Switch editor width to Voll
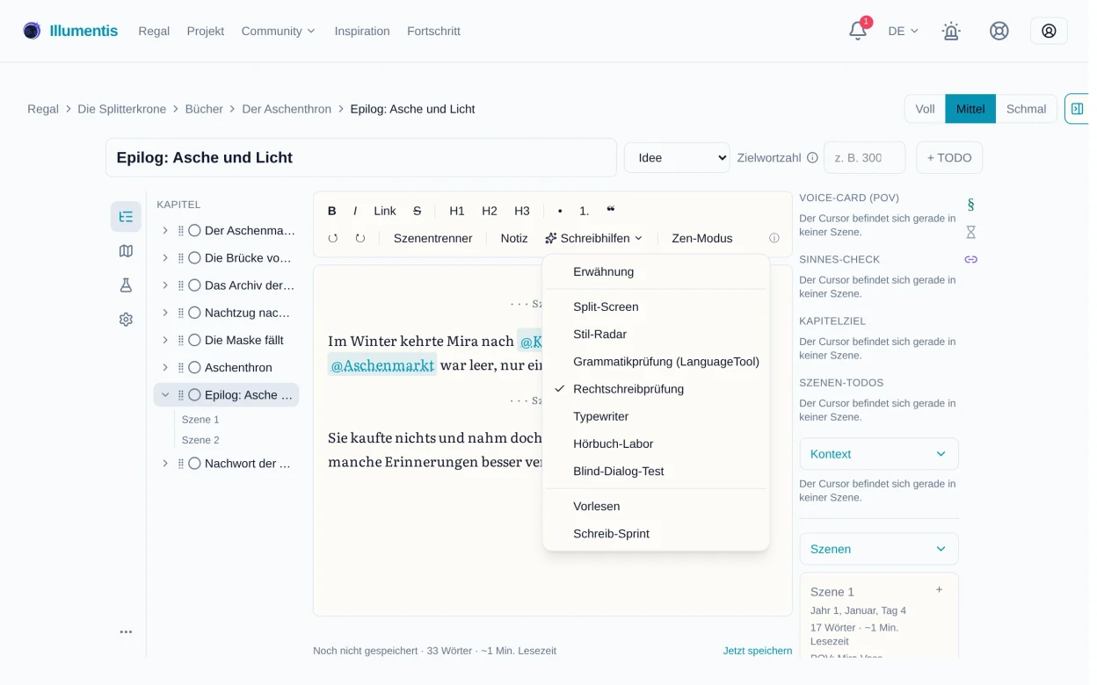This screenshot has width=1097, height=685. 925,109
